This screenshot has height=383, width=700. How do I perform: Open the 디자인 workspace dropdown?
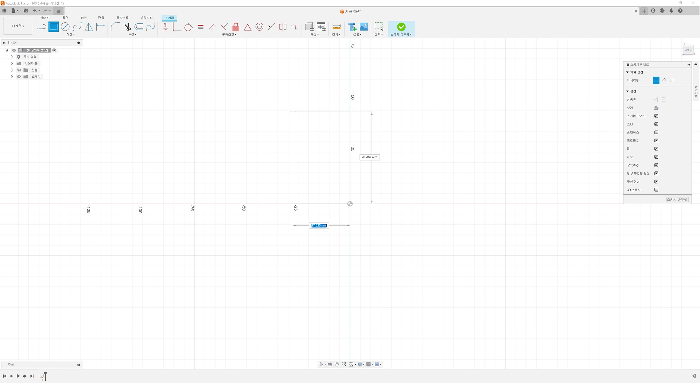[x=18, y=26]
